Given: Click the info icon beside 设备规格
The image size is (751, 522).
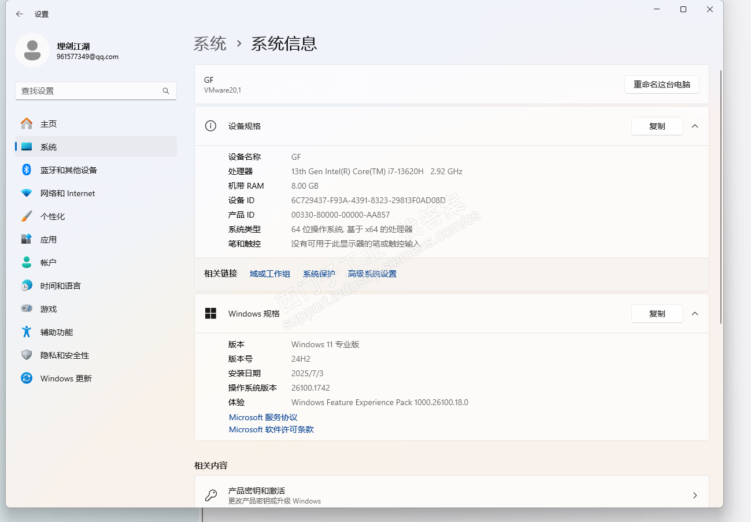Looking at the screenshot, I should click(210, 126).
